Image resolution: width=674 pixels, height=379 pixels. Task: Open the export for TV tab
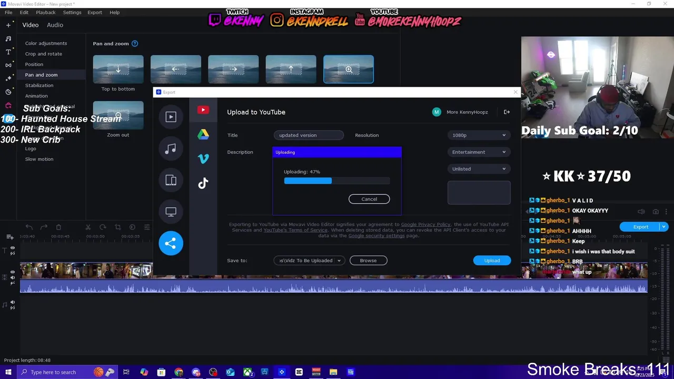coord(171,212)
